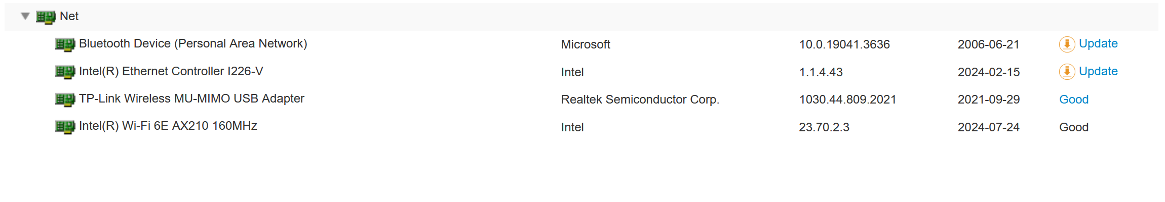Update the Bluetooth Device driver
Image resolution: width=1165 pixels, height=202 pixels.
pyautogui.click(x=1098, y=43)
